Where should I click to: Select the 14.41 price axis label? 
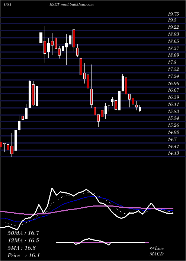[x=173, y=147]
